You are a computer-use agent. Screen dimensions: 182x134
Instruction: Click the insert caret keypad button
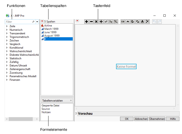coord(128,22)
